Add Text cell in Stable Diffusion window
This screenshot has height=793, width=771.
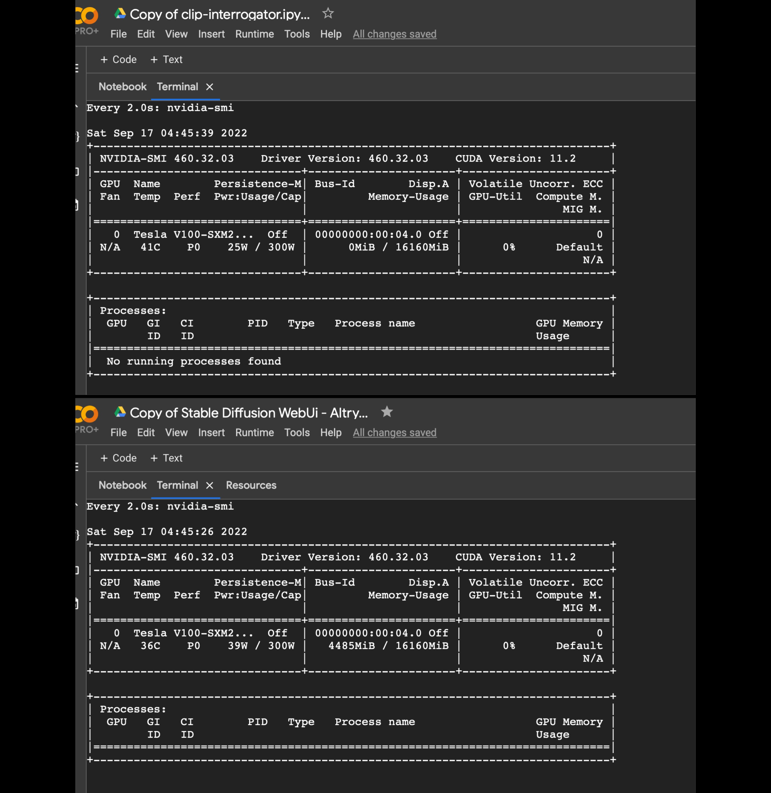pos(166,458)
